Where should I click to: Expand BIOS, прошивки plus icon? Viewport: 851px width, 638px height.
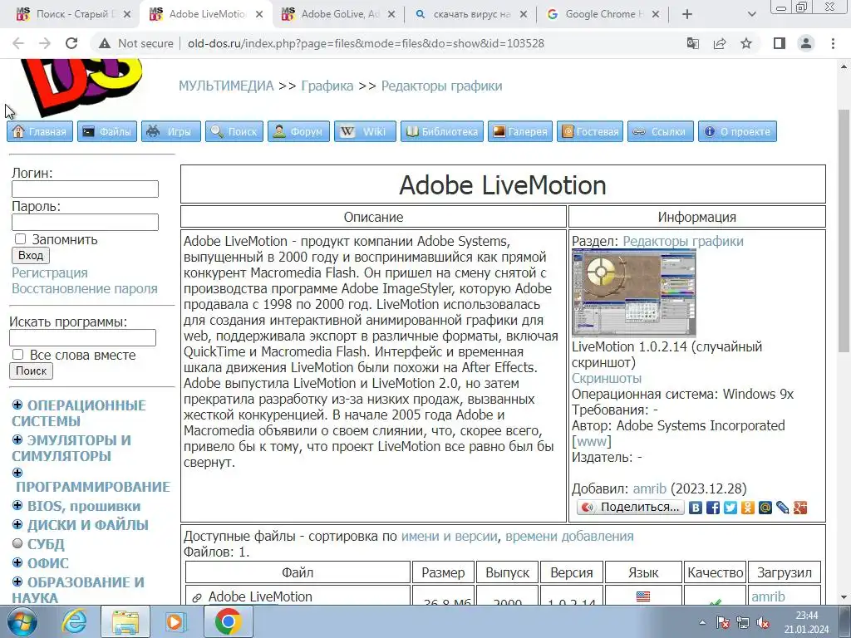click(17, 505)
